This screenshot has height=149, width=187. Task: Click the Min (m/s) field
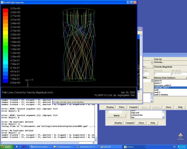click(x=162, y=74)
